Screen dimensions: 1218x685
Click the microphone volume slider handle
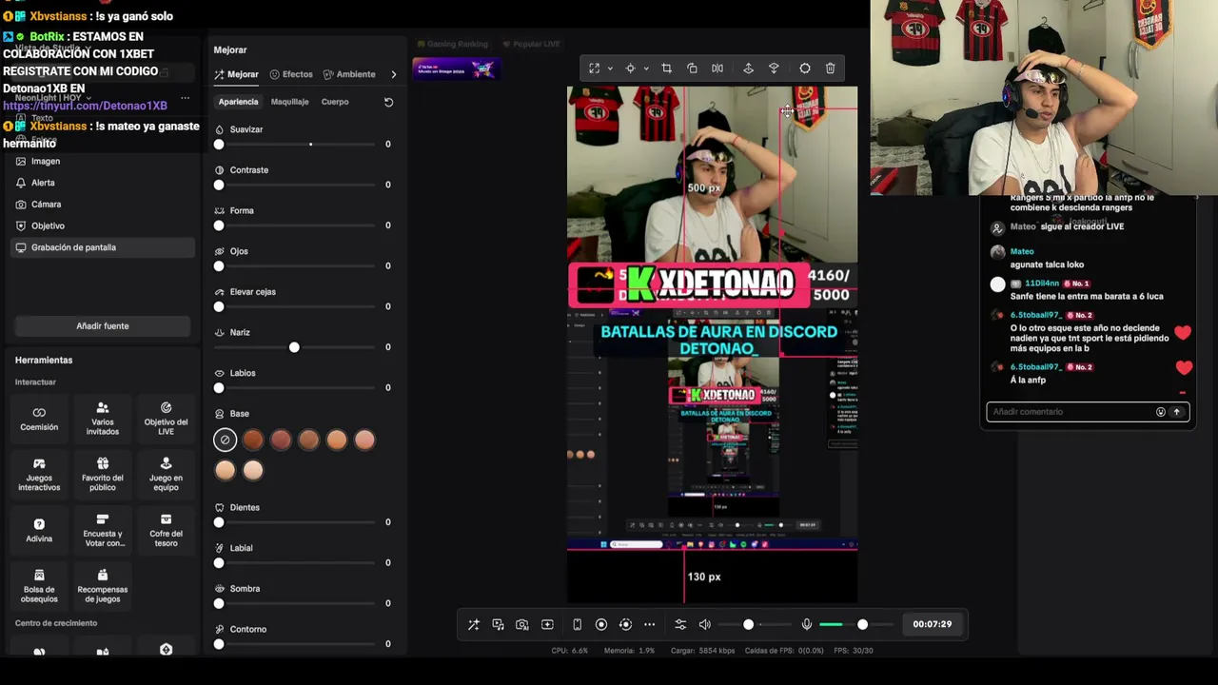pos(862,624)
